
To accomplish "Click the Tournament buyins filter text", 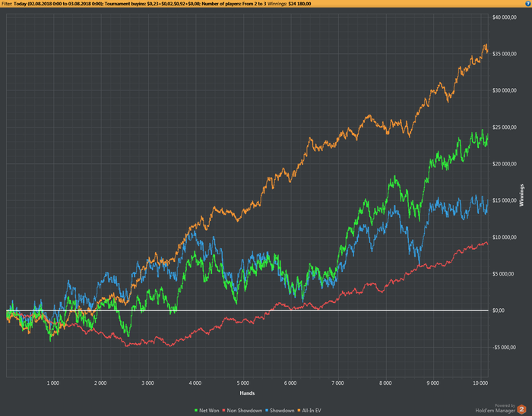I will [152, 4].
